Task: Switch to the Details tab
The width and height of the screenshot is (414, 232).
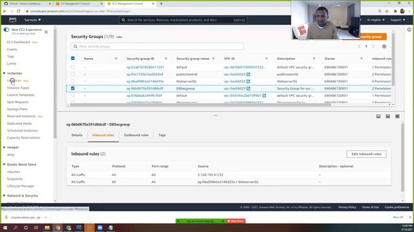Action: click(77, 135)
